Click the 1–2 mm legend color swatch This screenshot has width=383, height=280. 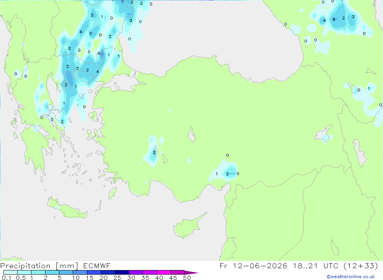pos(38,272)
